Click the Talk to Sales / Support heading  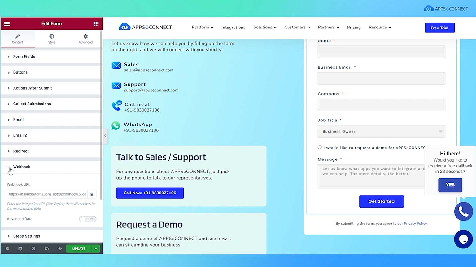(x=161, y=157)
